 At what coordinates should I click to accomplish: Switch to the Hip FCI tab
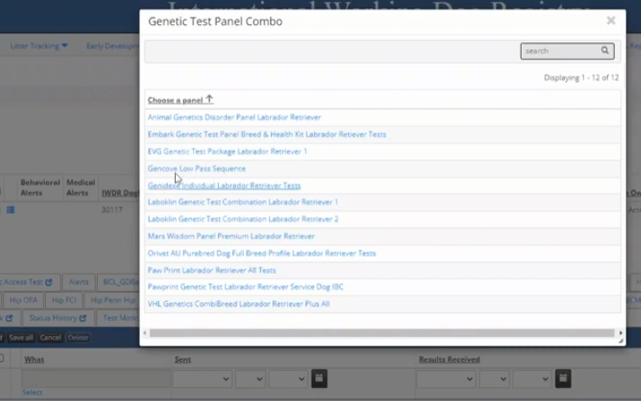tap(64, 301)
